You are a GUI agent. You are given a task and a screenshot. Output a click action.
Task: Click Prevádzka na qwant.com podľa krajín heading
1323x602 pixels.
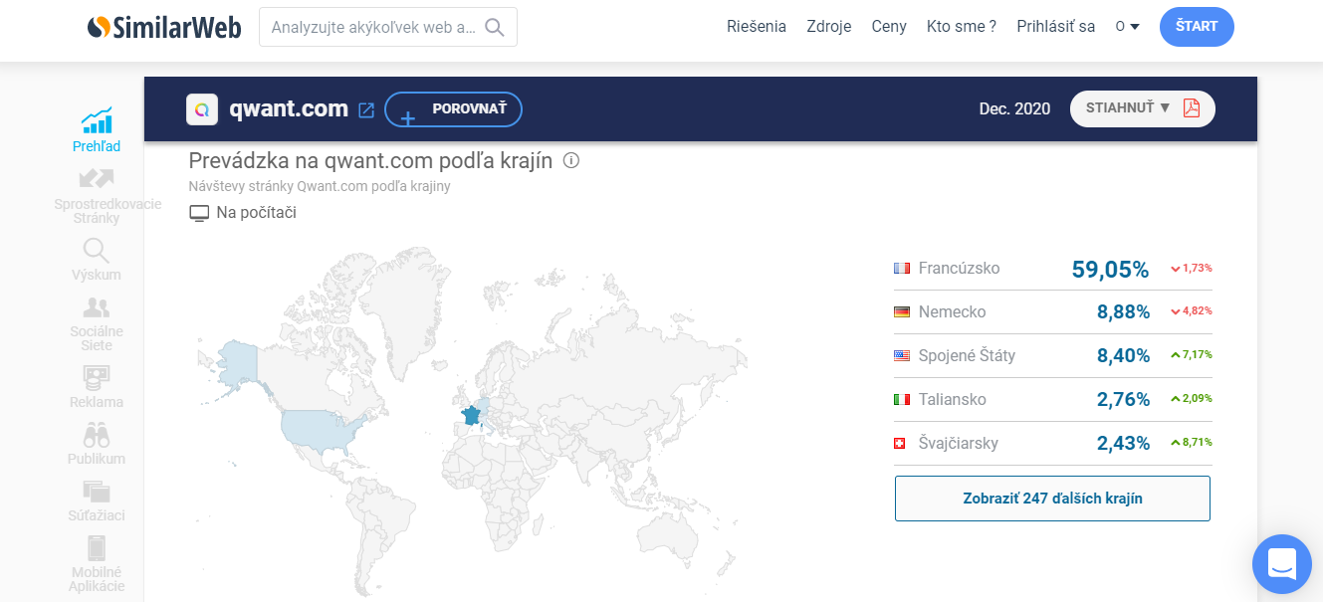[x=370, y=161]
